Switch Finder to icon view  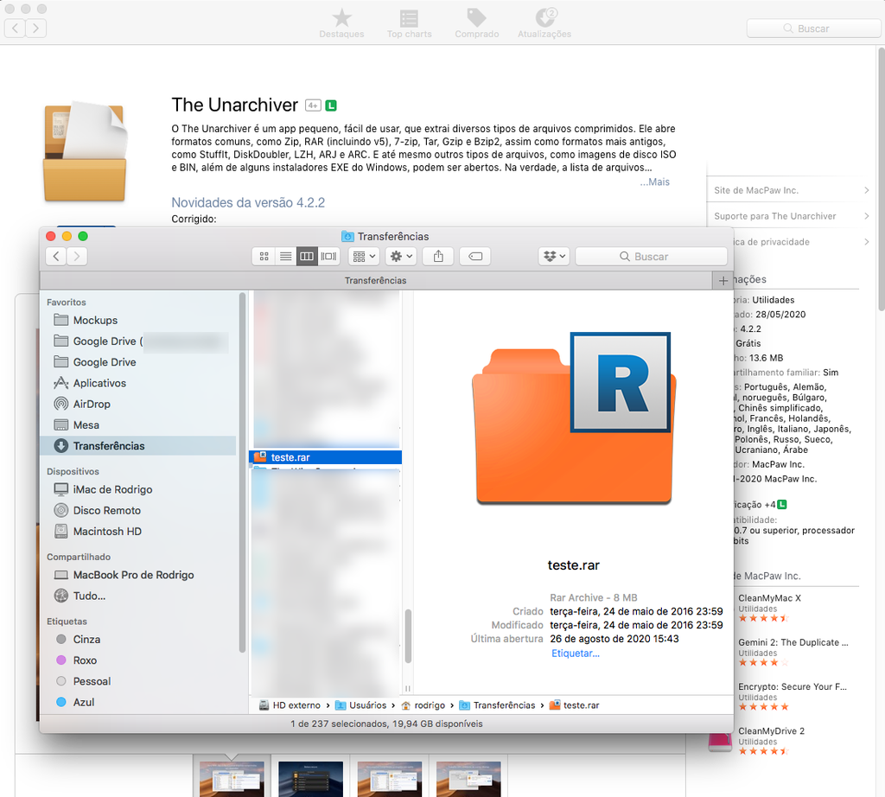[264, 256]
